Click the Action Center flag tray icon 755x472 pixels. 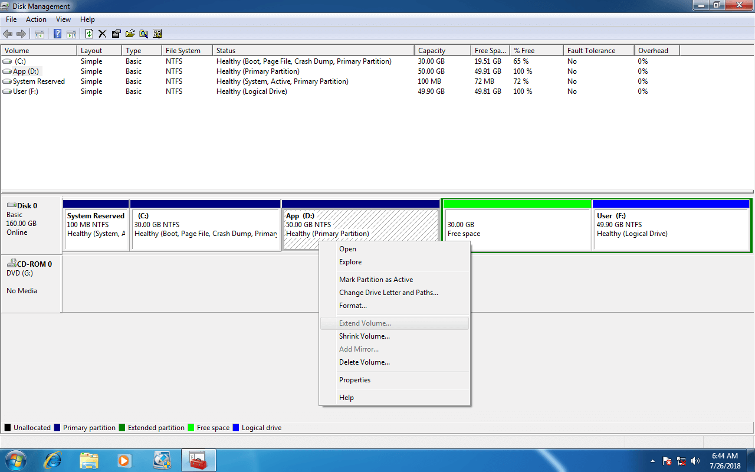pos(667,461)
